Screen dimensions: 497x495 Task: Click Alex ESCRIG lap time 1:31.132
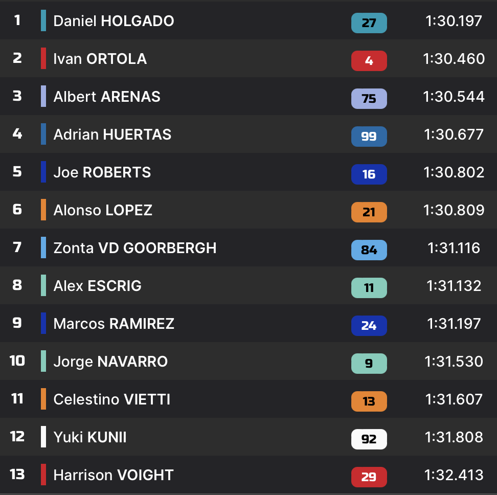pyautogui.click(x=454, y=286)
